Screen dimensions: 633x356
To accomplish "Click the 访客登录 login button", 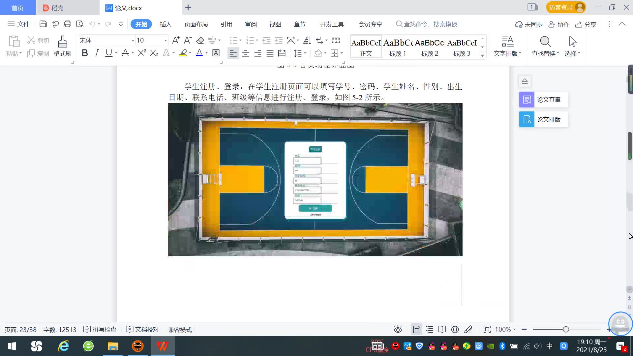I will click(x=561, y=7).
